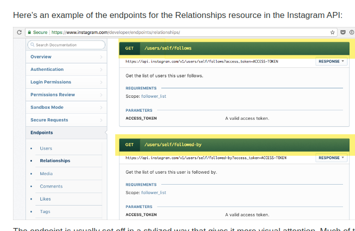The height and width of the screenshot is (231, 355).
Task: Click the /users/self/followed-by endpoint header
Action: pos(234,145)
